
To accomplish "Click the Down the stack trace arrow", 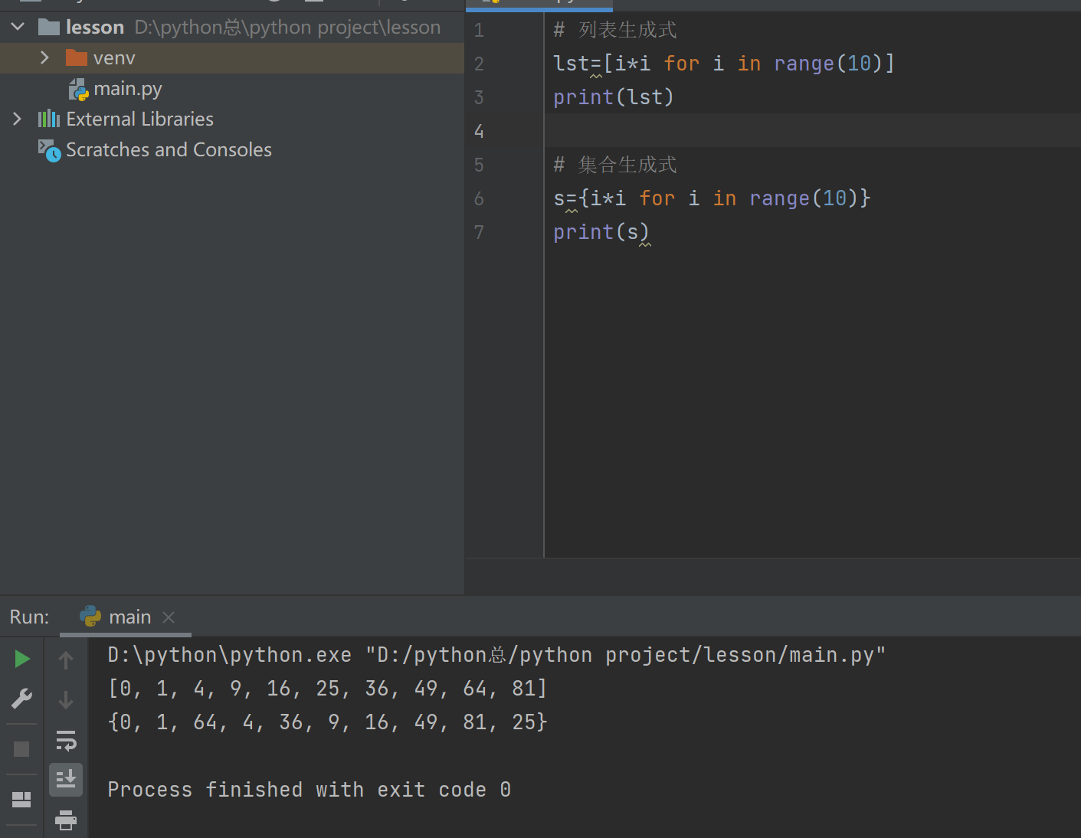I will coord(66,699).
